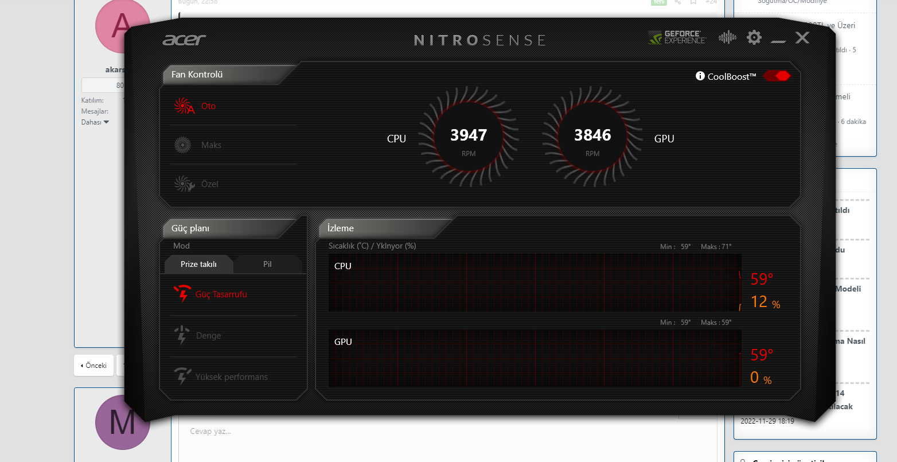Toggle the CoolBoost switch
This screenshot has width=897, height=462.
(777, 76)
